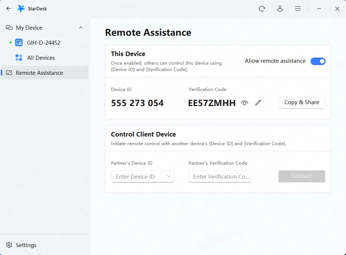346x255 pixels.
Task: Open the hamburger menu icon
Action: click(x=298, y=9)
